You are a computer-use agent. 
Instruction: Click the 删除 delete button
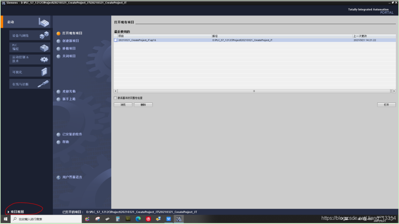[143, 105]
